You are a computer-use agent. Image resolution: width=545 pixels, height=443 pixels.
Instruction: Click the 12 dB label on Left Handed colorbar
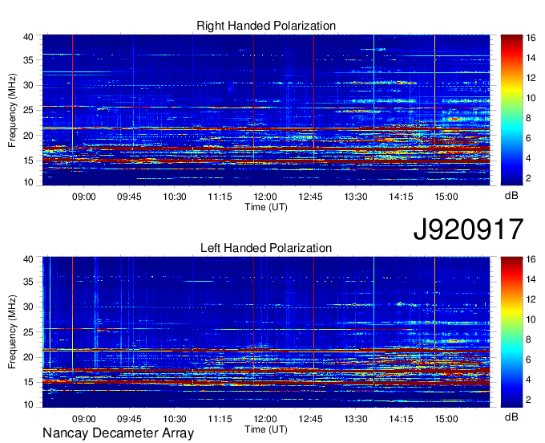tap(531, 299)
